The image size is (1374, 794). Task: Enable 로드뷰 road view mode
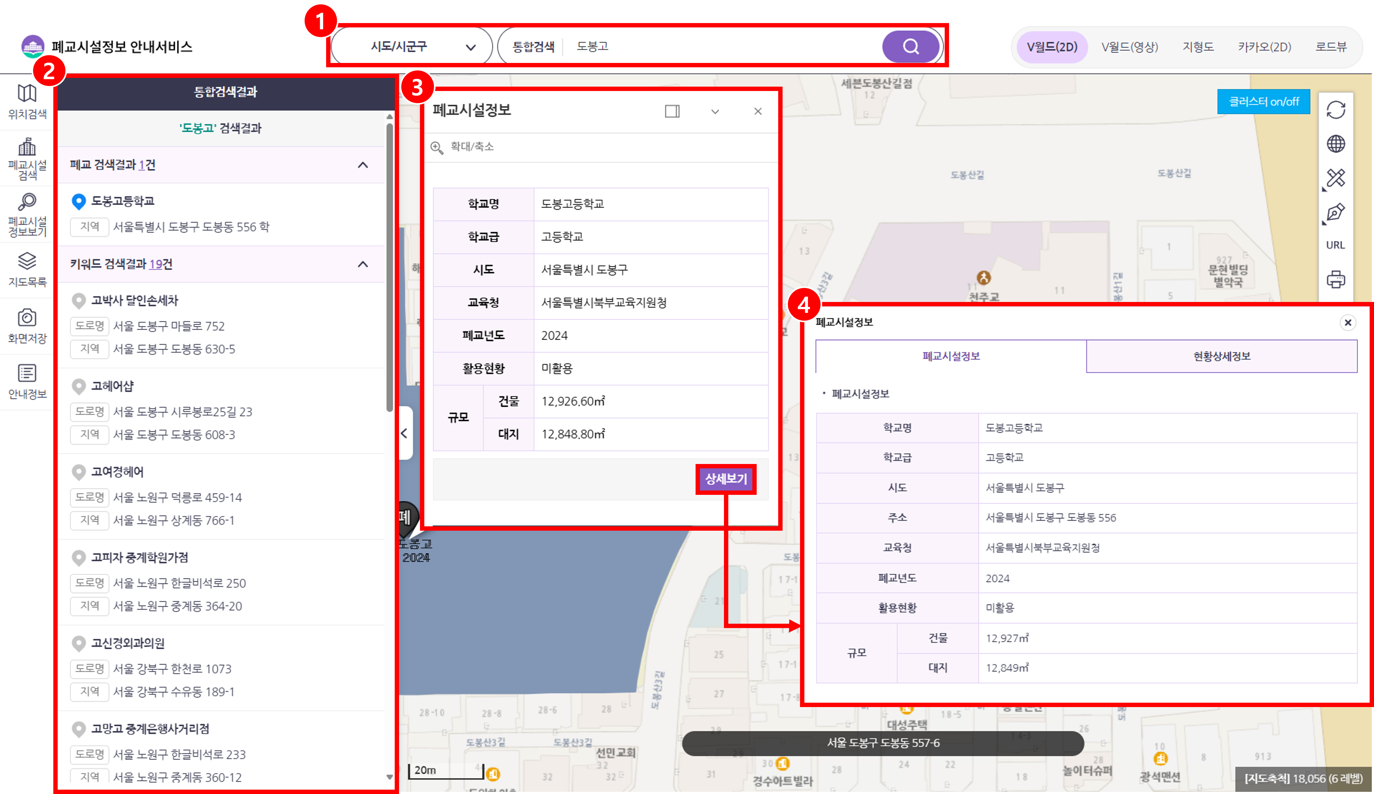[x=1332, y=47]
